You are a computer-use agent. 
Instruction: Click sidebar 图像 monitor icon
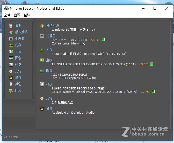click(x=11, y=58)
